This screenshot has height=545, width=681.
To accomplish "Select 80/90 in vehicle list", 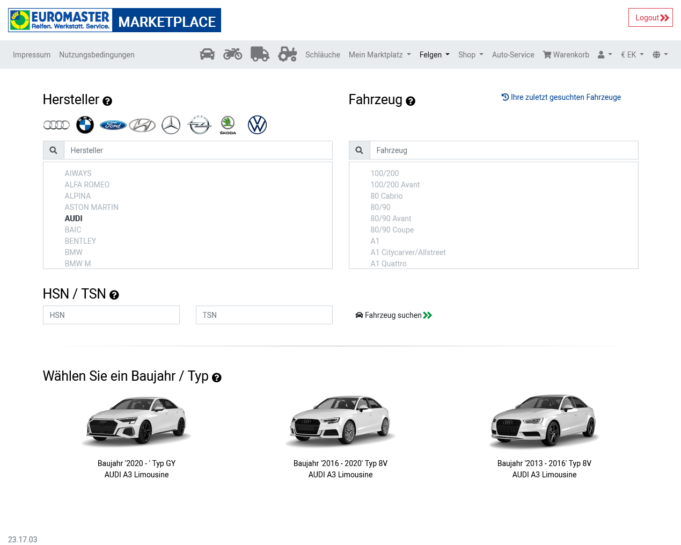I will (x=380, y=207).
